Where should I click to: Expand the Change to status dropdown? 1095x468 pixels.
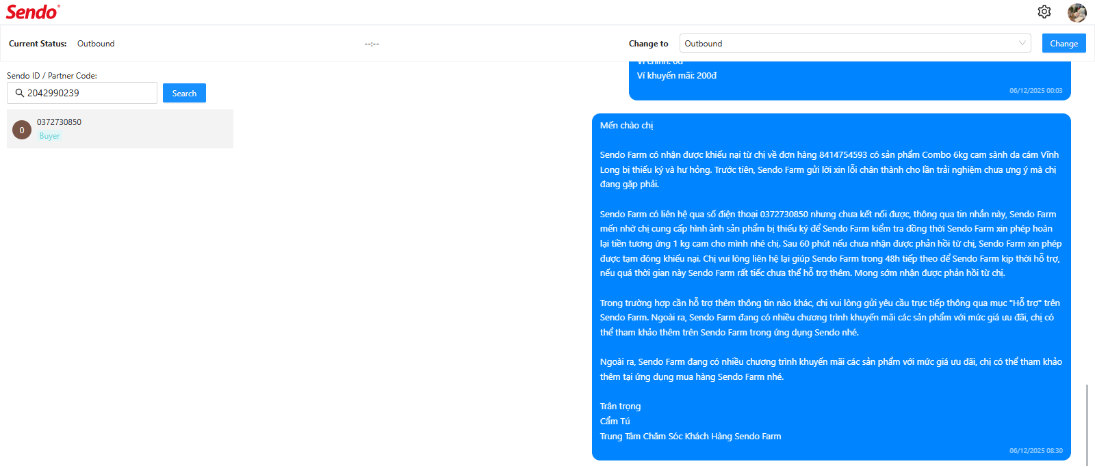click(x=855, y=43)
